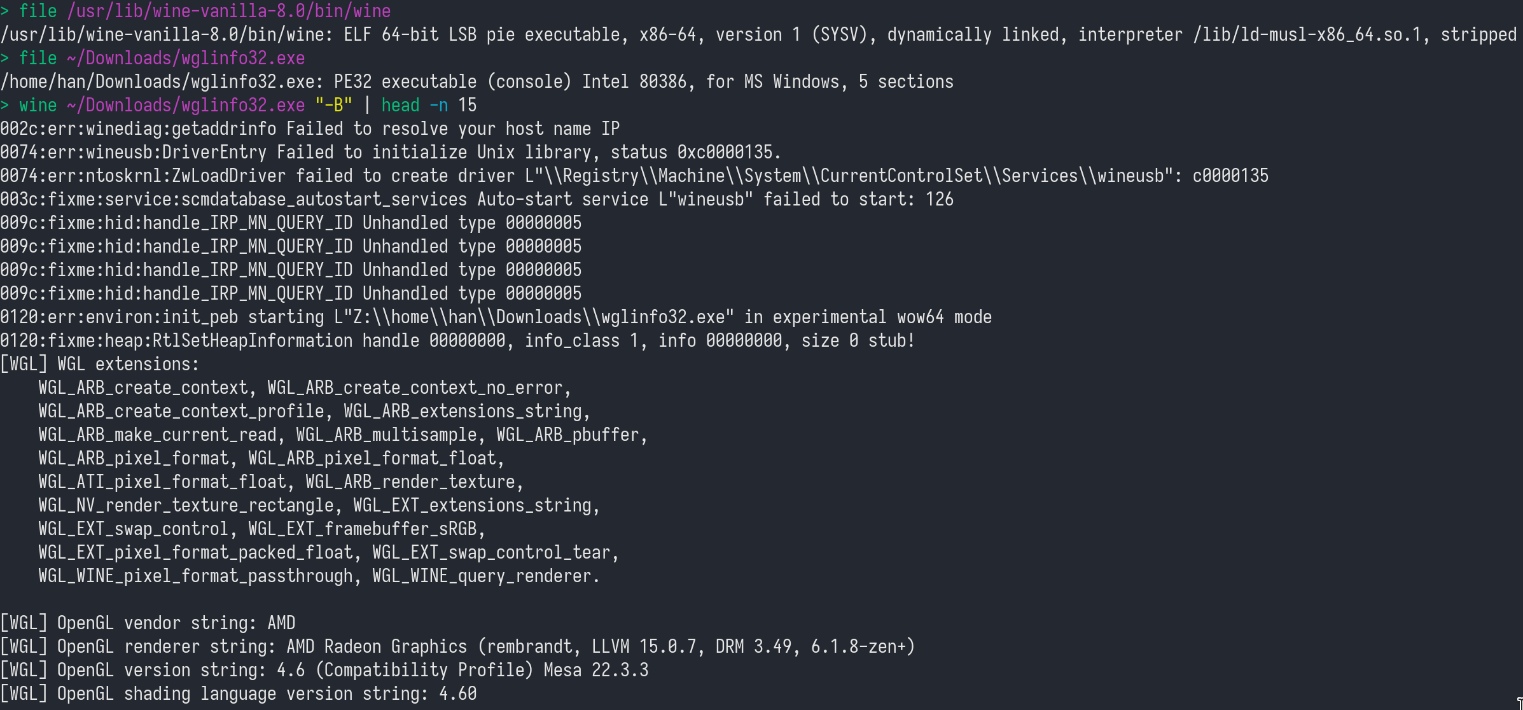The image size is (1523, 710).
Task: Click "WGL_ARB_multisample" extension name
Action: [386, 435]
